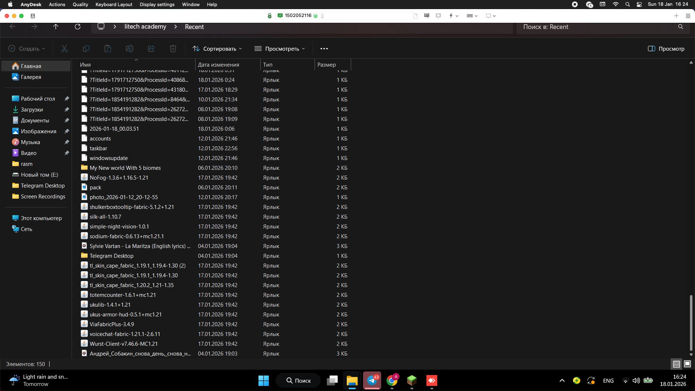Click the vertical scrollbar thumb
695x391 pixels.
pyautogui.click(x=691, y=322)
